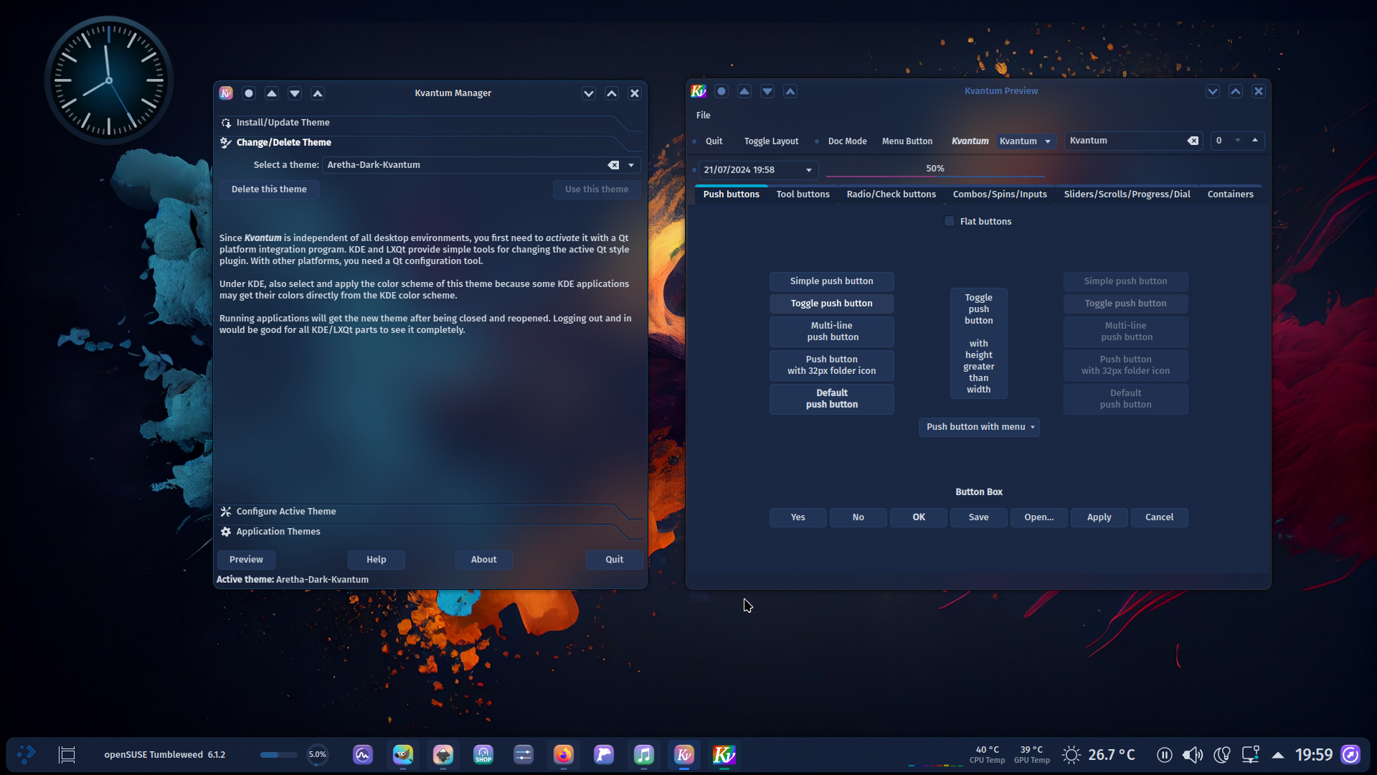The height and width of the screenshot is (775, 1377).
Task: Launch Firefox from the taskbar
Action: point(564,754)
